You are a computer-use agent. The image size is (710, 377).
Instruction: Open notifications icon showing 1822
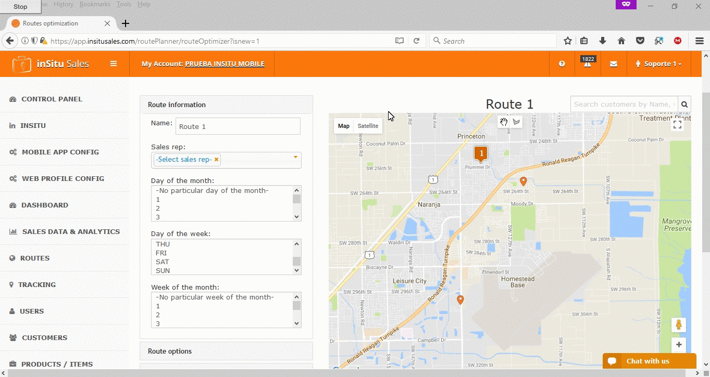pos(588,63)
